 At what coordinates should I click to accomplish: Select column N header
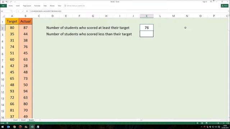(x=187, y=16)
